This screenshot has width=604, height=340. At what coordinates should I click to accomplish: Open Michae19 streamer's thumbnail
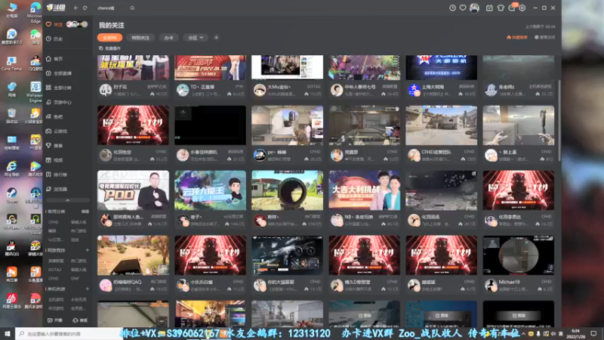tap(518, 255)
